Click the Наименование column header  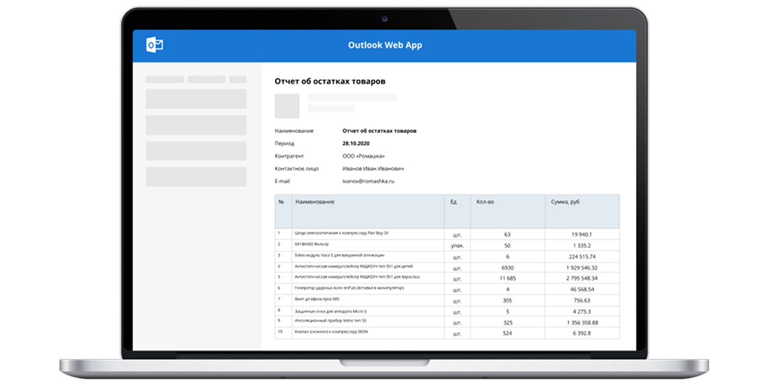[315, 202]
